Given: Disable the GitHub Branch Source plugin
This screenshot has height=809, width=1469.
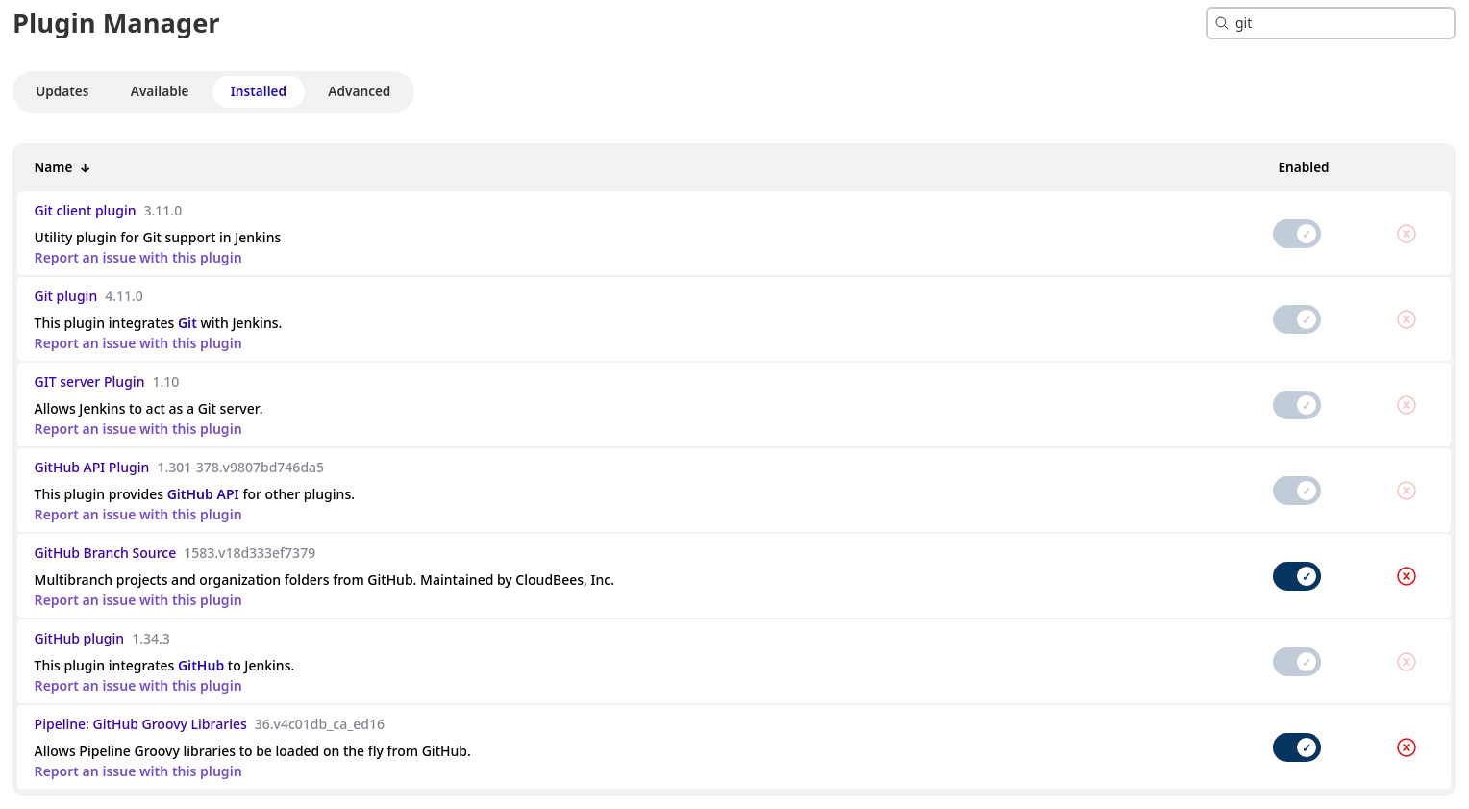Looking at the screenshot, I should [x=1296, y=575].
